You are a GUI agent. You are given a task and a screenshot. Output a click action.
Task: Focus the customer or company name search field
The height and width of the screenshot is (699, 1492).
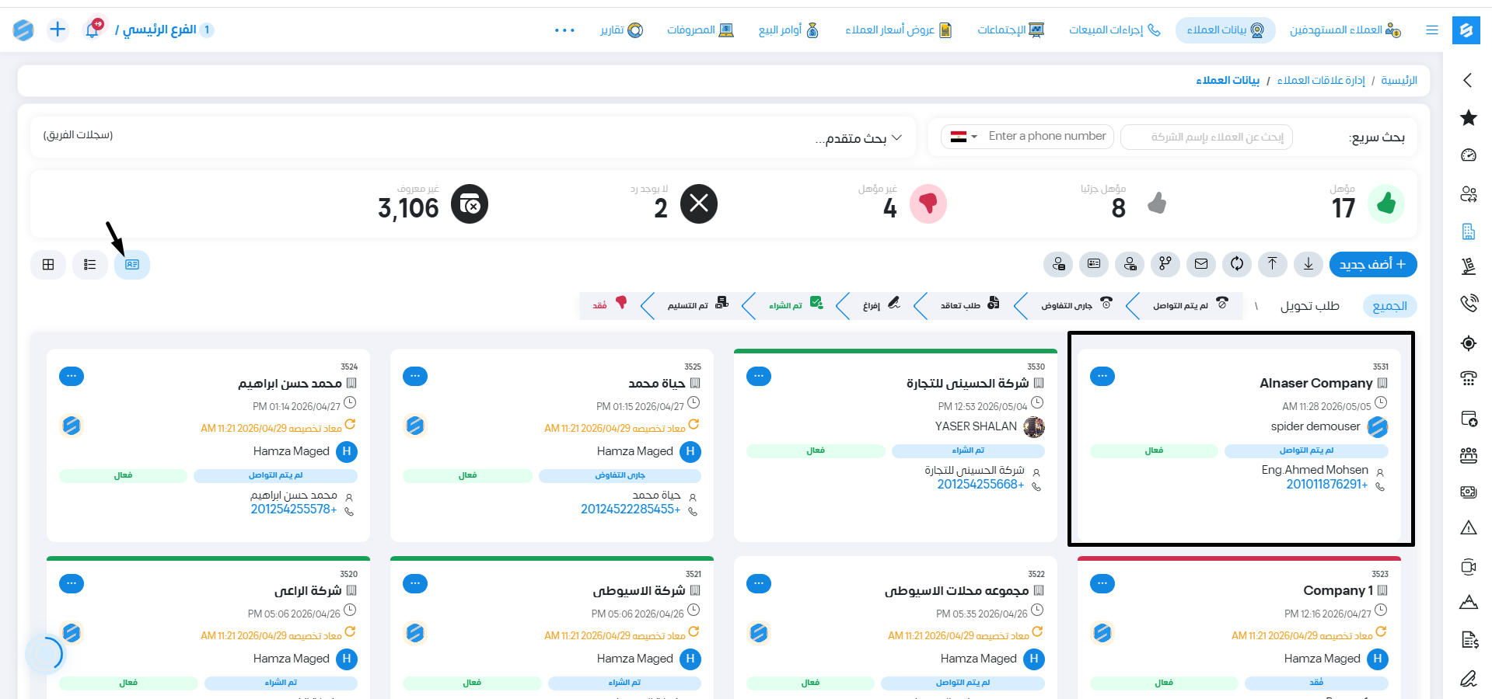[1207, 137]
